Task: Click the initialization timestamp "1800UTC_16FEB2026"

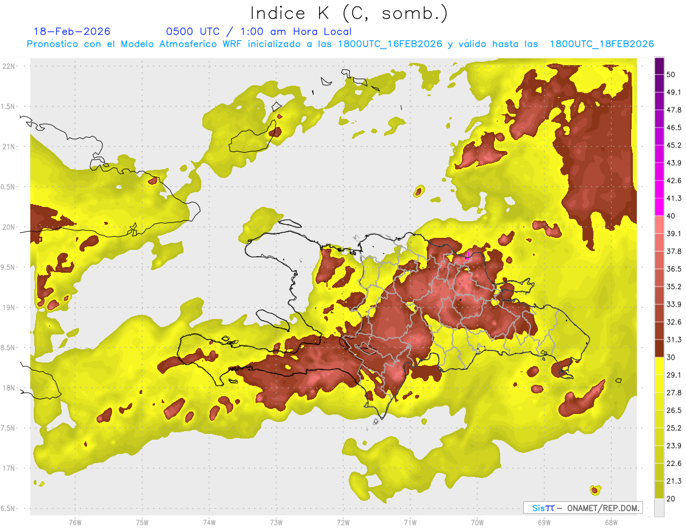Action: click(x=390, y=44)
